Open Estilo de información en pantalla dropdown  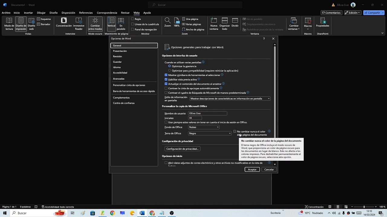[x=230, y=99]
